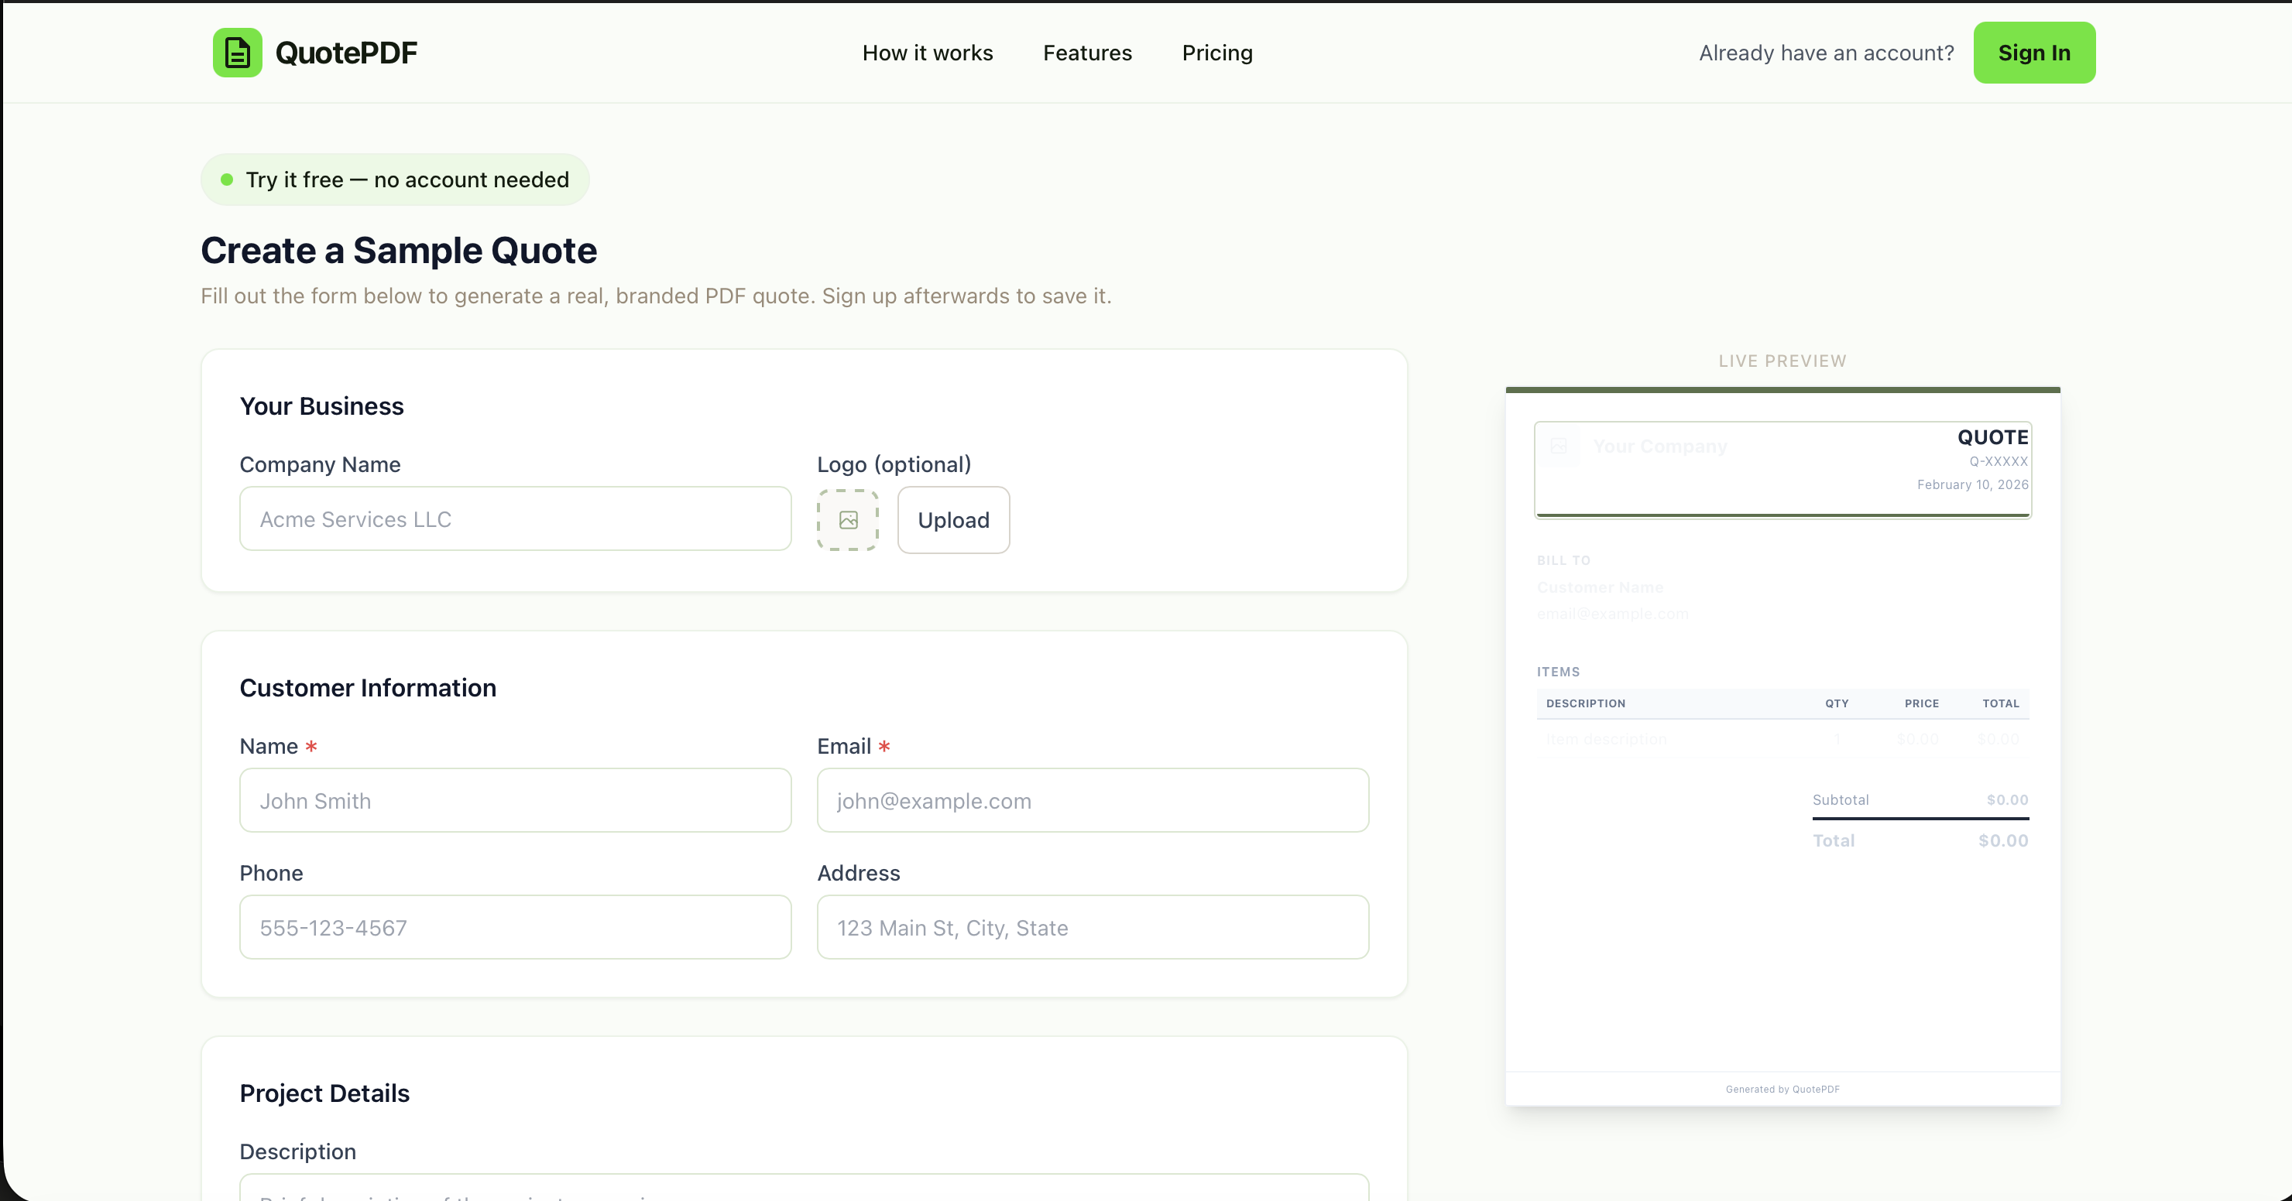Viewport: 2292px width, 1201px height.
Task: Open the "How it works" navigation item
Action: pos(927,53)
